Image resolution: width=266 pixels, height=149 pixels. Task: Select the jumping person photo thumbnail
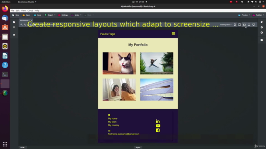tap(157, 63)
